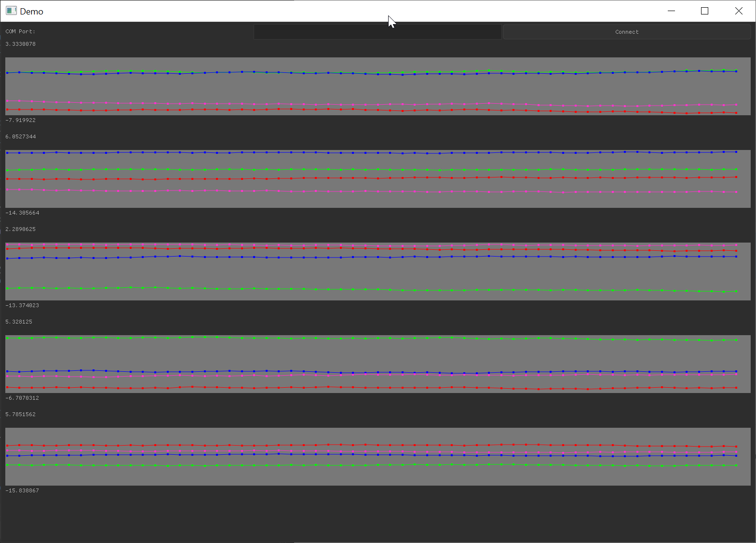Click the value -13.374023

click(x=22, y=305)
